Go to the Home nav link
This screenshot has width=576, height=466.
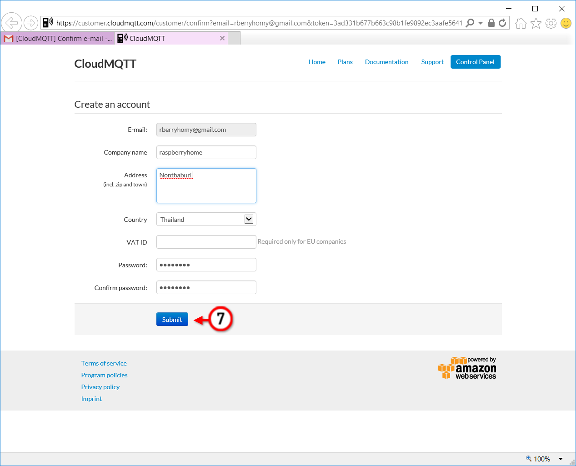[x=317, y=62]
